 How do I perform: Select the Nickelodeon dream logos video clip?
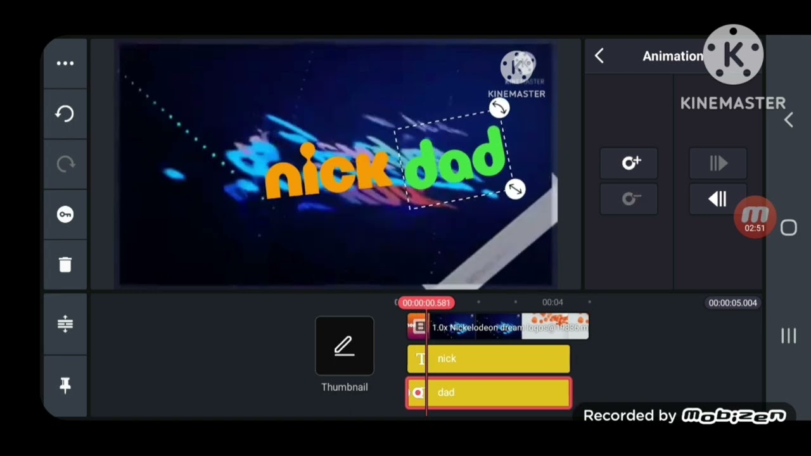(x=498, y=327)
